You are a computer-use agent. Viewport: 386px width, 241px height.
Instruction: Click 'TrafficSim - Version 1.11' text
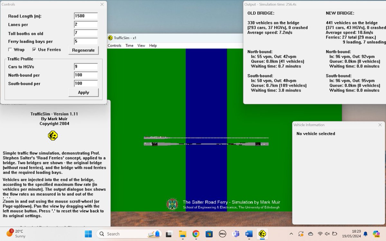(x=54, y=114)
